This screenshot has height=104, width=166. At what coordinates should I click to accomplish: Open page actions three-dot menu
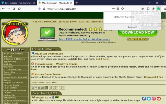pos(113,9)
